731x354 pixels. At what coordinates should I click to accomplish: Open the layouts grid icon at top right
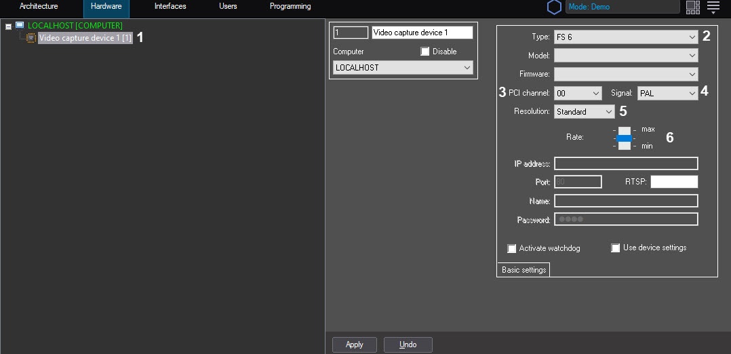tap(693, 7)
